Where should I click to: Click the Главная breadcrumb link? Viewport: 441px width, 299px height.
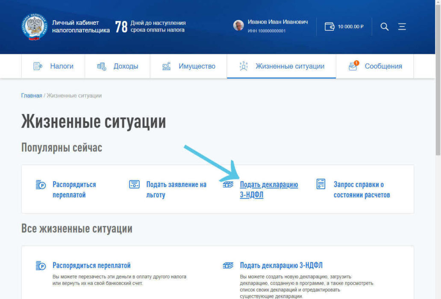pos(31,95)
